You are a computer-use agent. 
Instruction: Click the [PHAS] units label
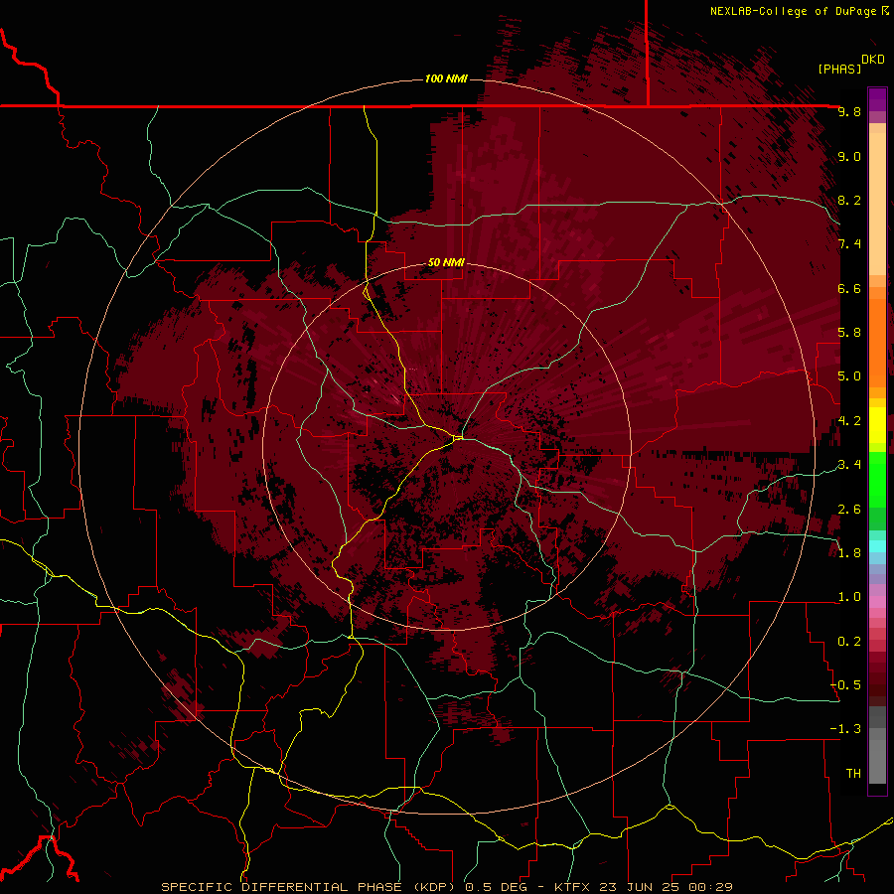839,69
